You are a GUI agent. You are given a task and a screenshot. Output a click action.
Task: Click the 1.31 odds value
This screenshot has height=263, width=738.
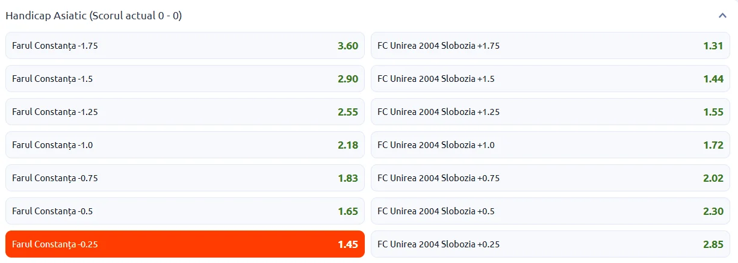713,45
